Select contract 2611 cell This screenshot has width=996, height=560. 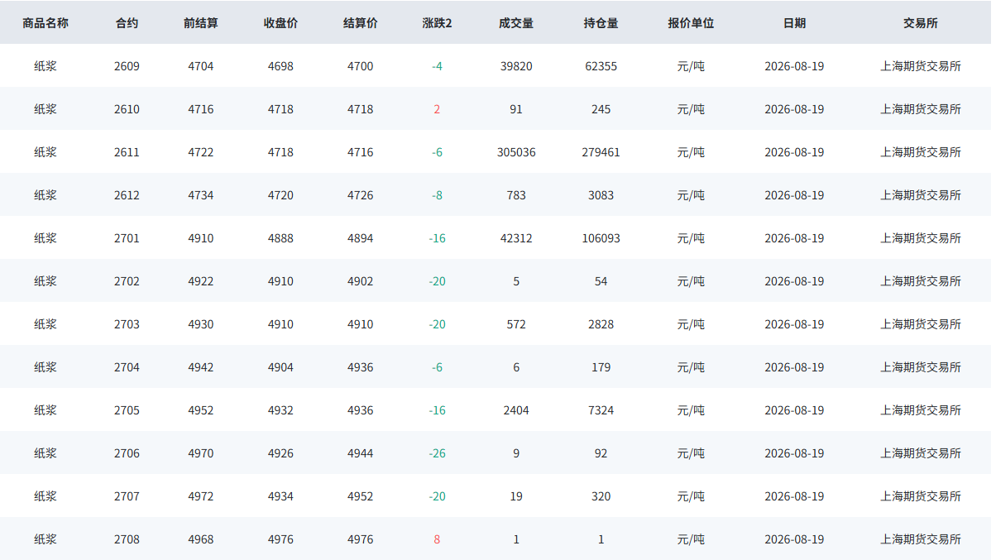point(127,152)
